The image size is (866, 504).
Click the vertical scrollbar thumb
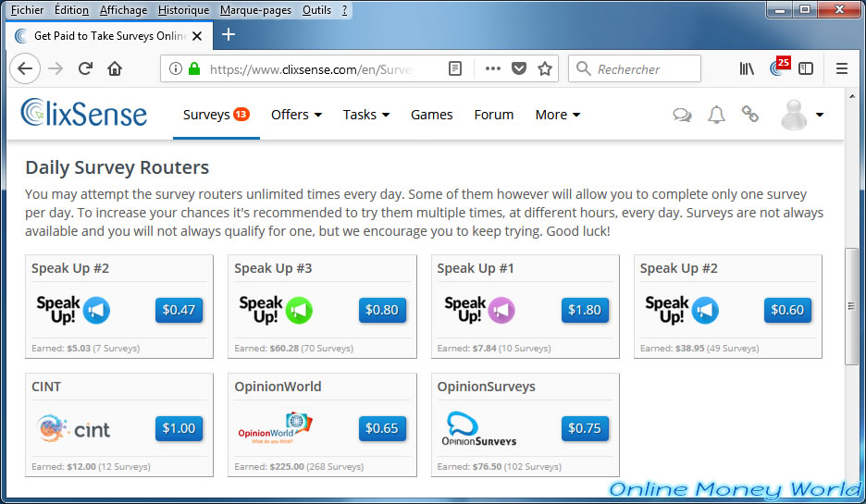click(851, 306)
